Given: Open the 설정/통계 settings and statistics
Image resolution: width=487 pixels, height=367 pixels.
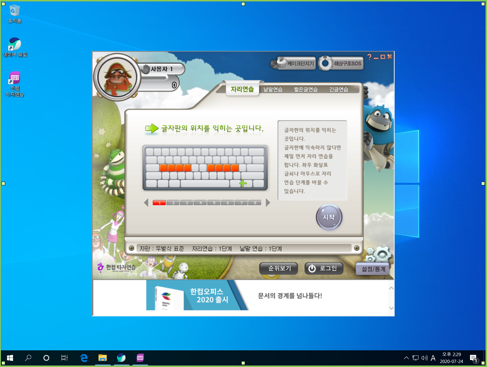Looking at the screenshot, I should point(373,269).
